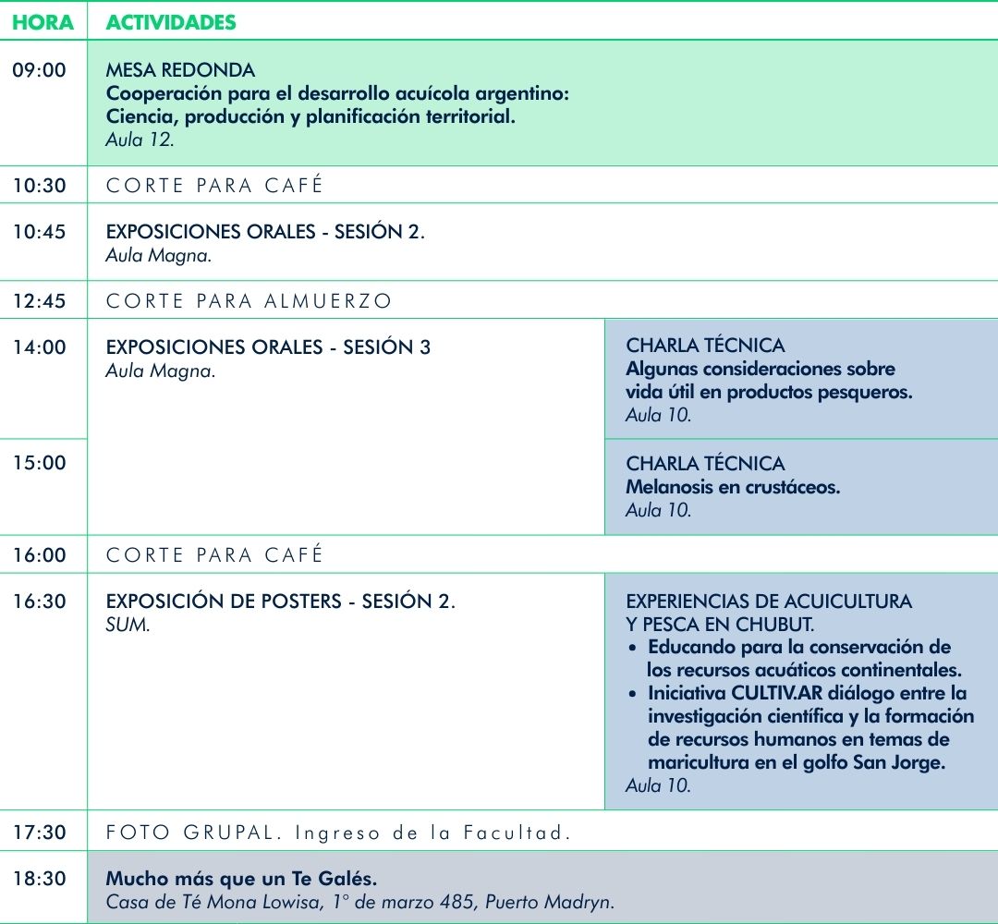Click the 'SUM.' location label

pyautogui.click(x=128, y=626)
